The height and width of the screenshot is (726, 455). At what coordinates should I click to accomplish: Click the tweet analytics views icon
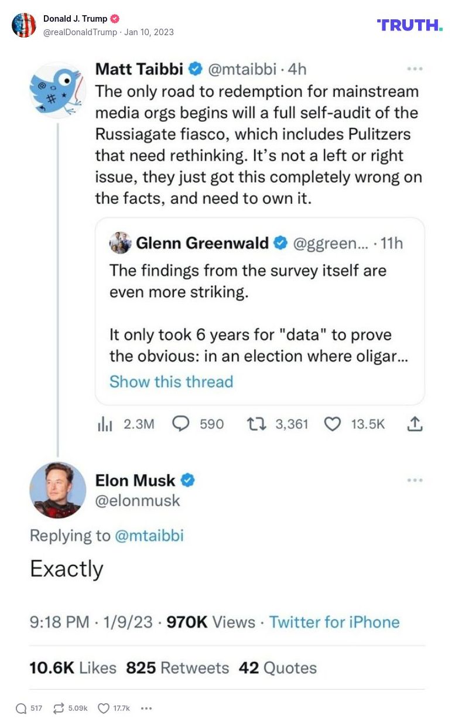[x=104, y=424]
